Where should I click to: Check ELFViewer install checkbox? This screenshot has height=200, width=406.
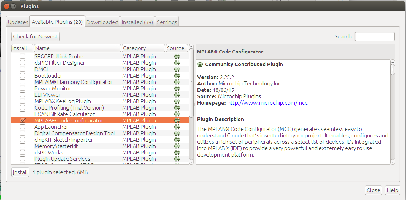pos(22,95)
